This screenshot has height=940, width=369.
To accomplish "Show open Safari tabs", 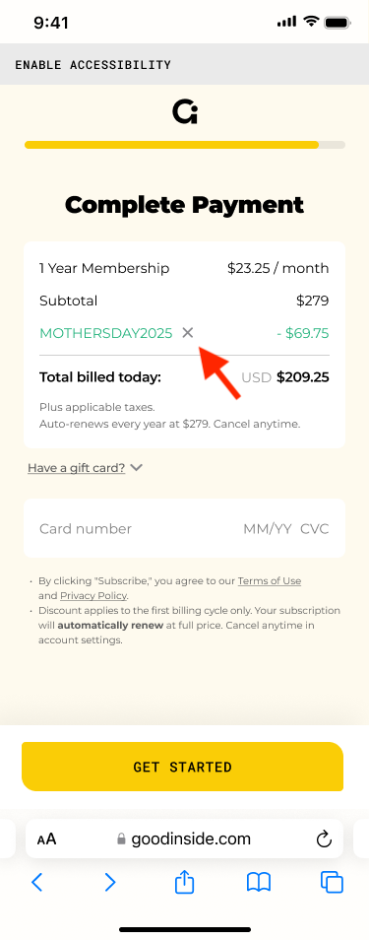I will point(332,882).
